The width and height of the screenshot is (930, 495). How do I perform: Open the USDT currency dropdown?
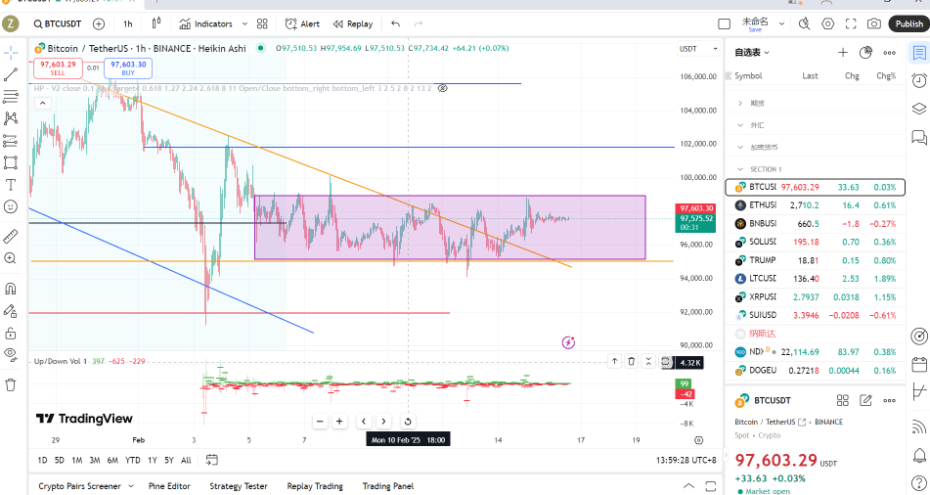(x=698, y=49)
